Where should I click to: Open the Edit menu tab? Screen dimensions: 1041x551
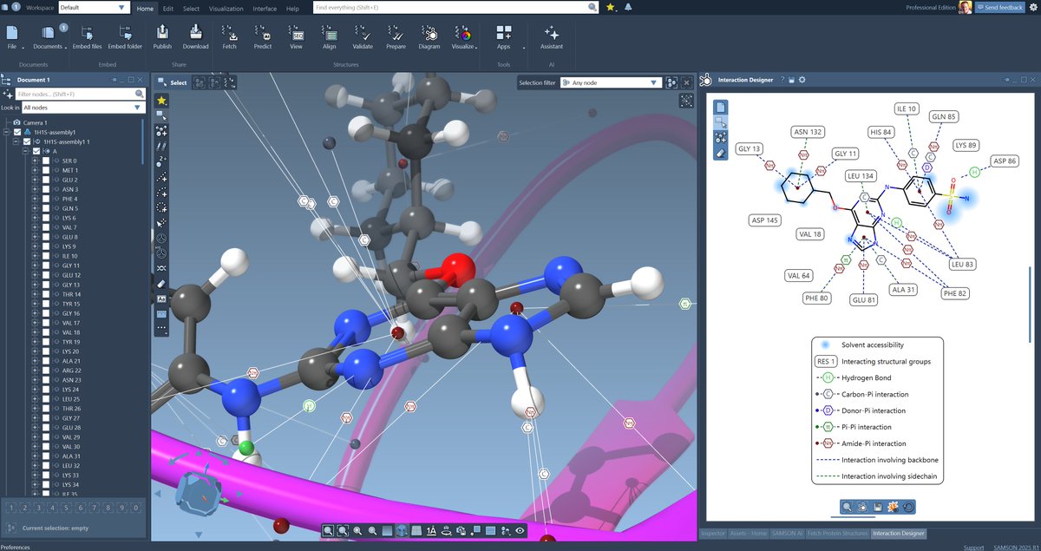(168, 8)
